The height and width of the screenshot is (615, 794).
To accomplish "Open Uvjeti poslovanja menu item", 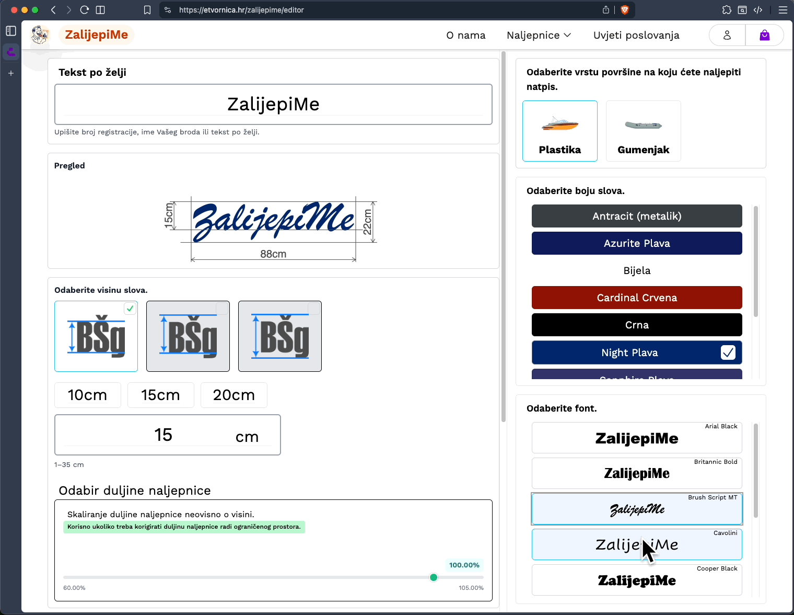I will click(636, 35).
